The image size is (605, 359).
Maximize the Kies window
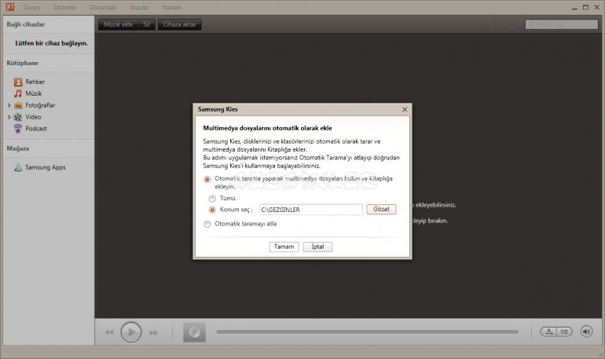point(585,7)
